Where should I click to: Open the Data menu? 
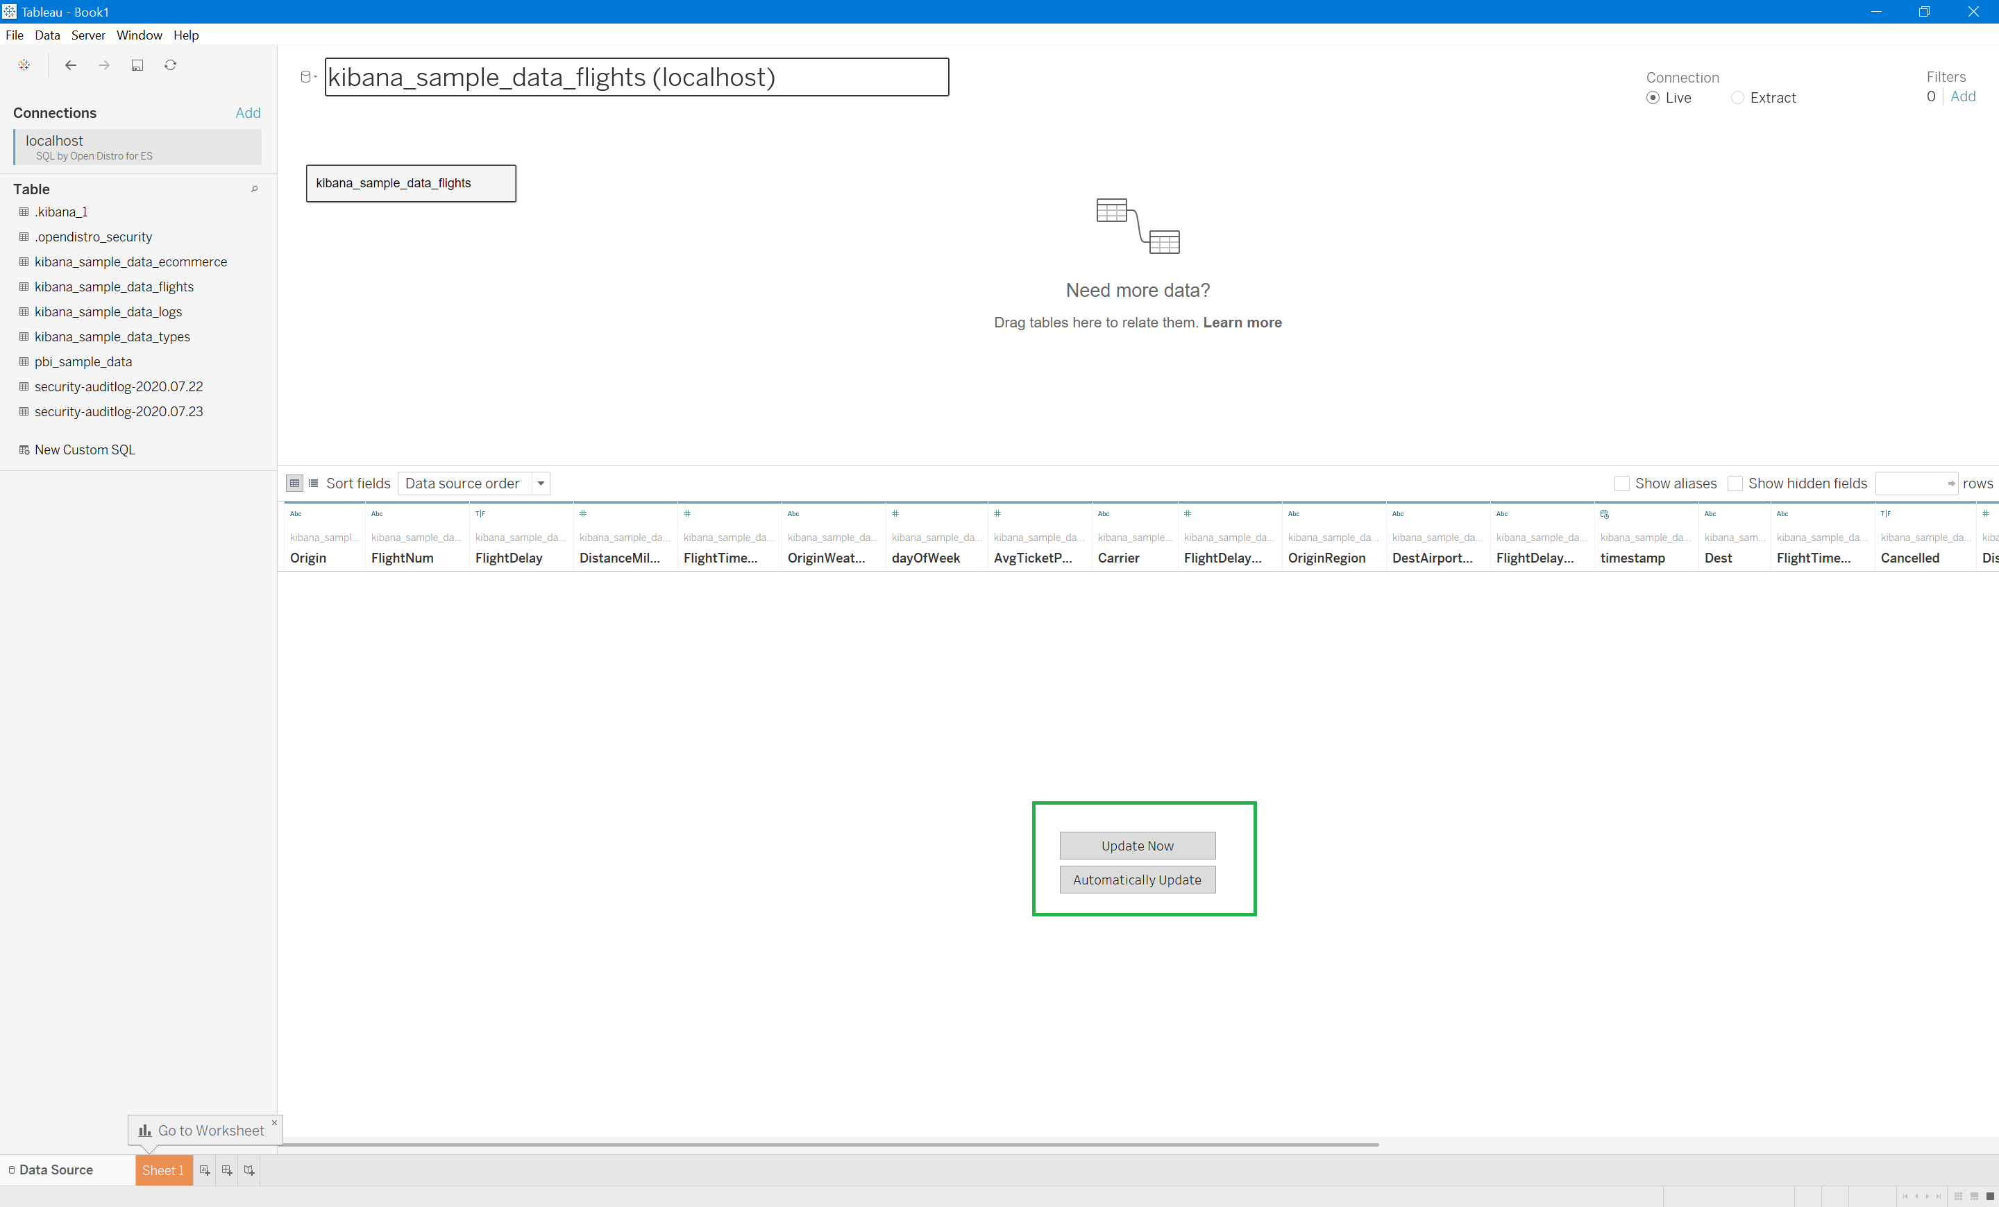pos(47,35)
